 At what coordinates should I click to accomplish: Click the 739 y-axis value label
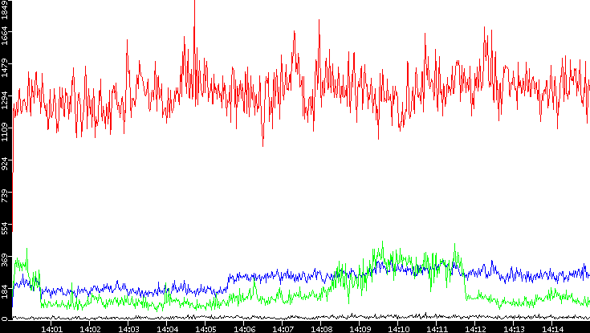[x=5, y=195]
